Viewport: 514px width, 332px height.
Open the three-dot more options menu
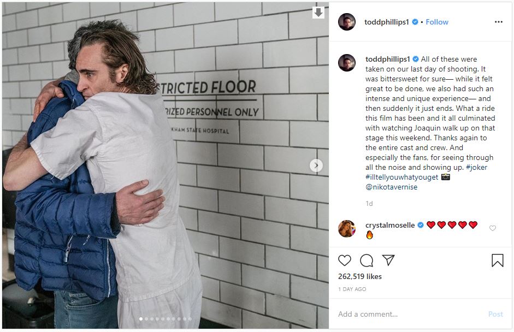pyautogui.click(x=499, y=22)
